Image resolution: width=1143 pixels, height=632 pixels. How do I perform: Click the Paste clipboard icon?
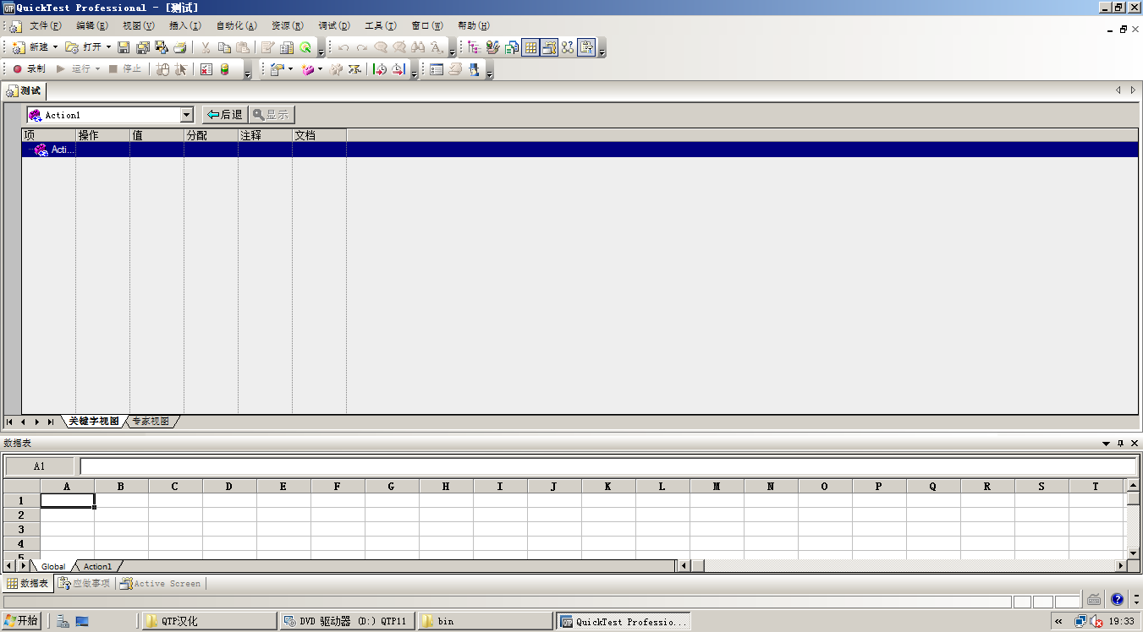point(243,47)
